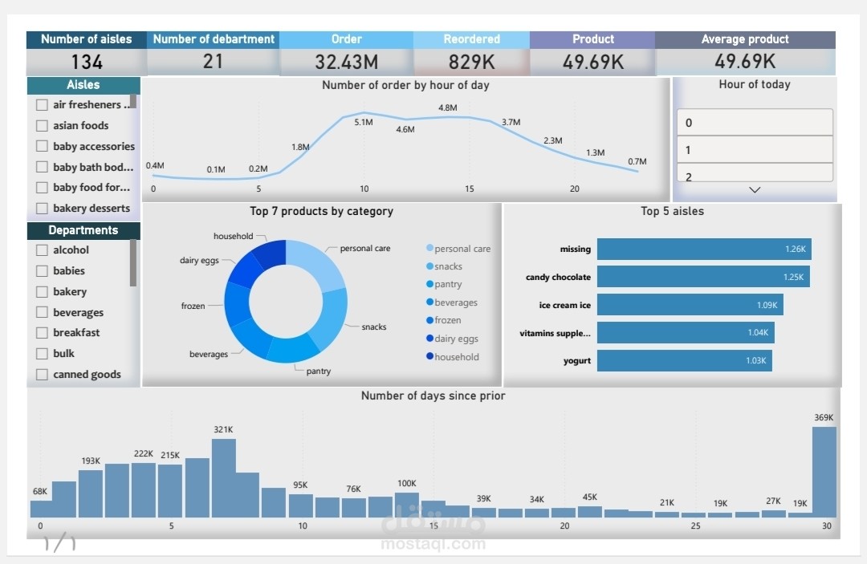This screenshot has width=867, height=564.
Task: Select the bakery desserts checkbox
Action: (42, 209)
